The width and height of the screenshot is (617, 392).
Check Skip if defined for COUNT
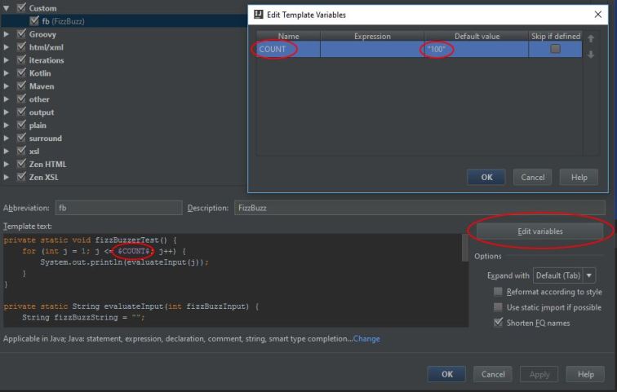pyautogui.click(x=555, y=49)
